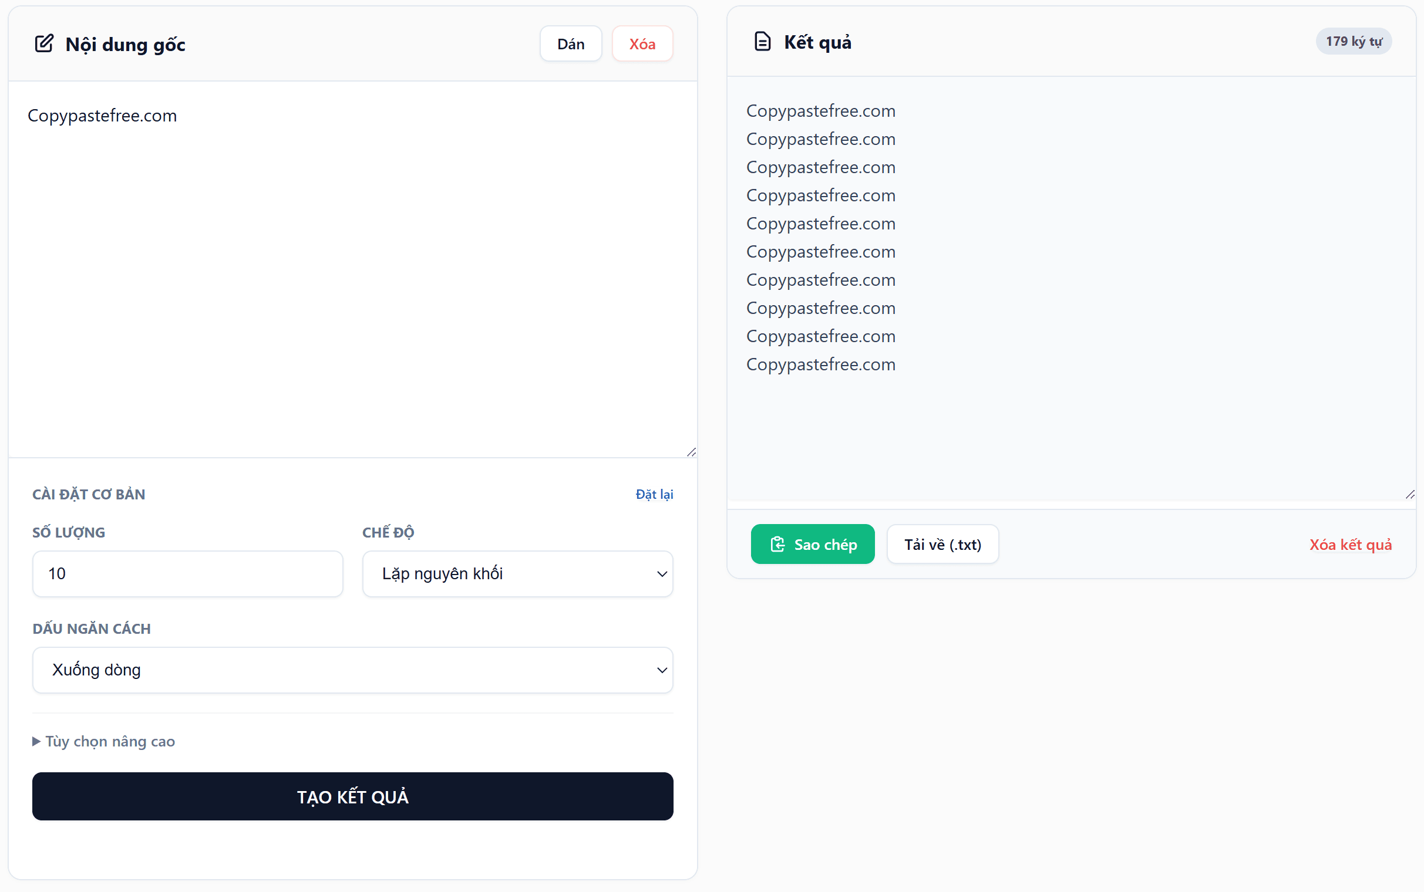Screen dimensions: 1424x892
Task: Select a Copypastefree.com line in Kết quả
Action: tap(821, 110)
